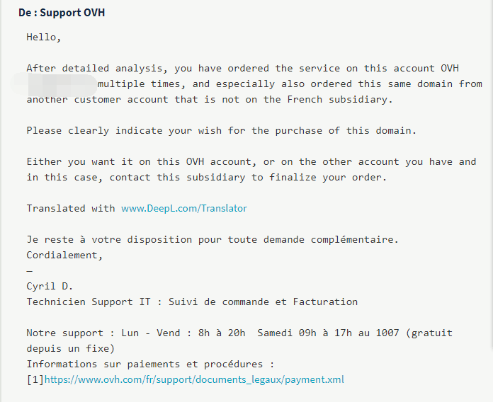Click the 'Informations sur paiements et procédures' line
Viewport: 493px width, 402px height.
point(149,364)
